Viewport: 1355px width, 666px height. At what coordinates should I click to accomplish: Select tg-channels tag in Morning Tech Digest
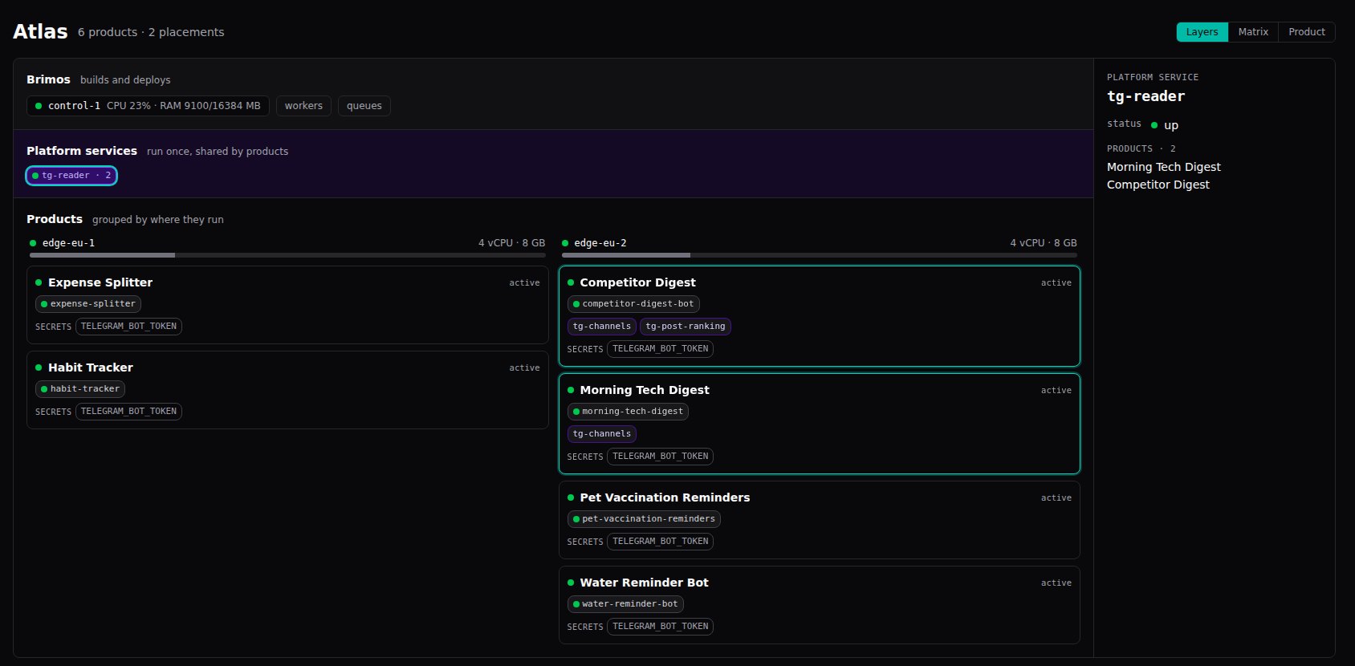602,434
